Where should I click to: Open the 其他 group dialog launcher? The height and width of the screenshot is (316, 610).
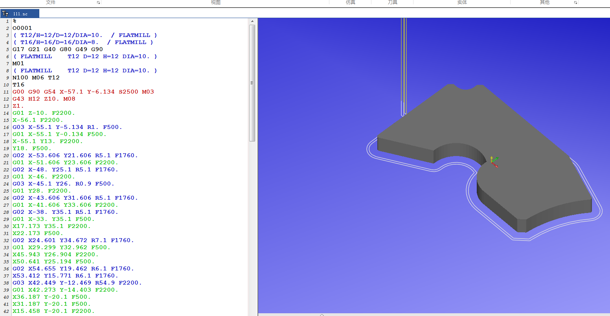(x=575, y=2)
